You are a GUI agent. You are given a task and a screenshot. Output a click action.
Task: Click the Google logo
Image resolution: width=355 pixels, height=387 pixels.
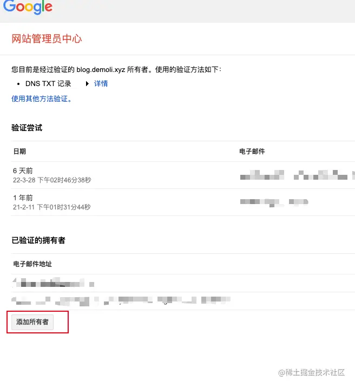(x=28, y=6)
